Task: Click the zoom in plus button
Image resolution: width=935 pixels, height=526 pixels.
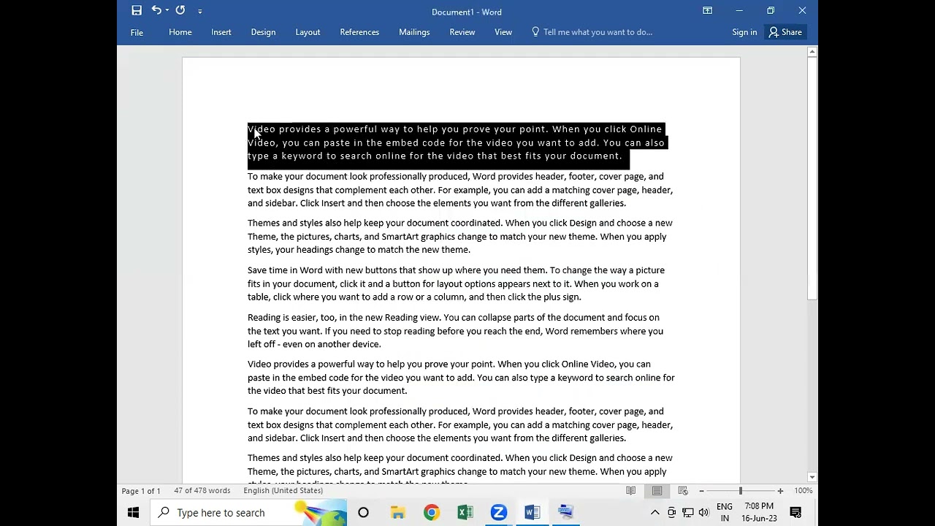Action: pos(780,491)
